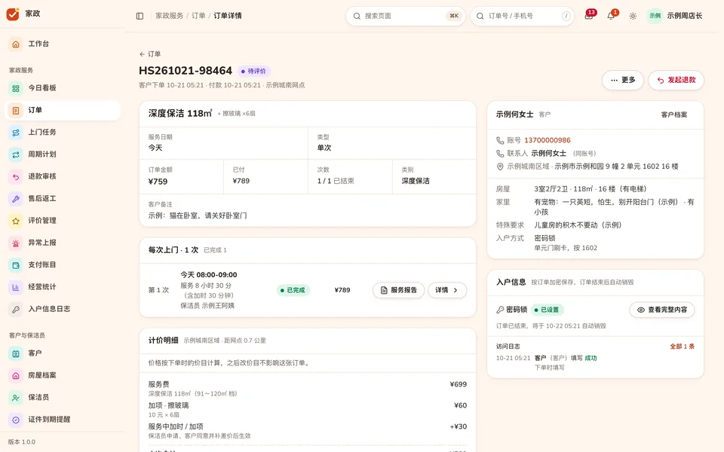
Task: Click 加项 · 擦玻璃 ¥60 amount
Action: tap(460, 405)
